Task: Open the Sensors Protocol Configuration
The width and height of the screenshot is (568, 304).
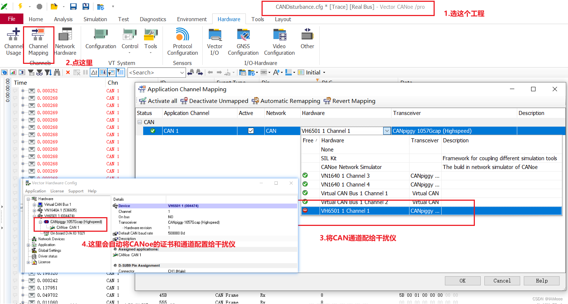Action: tap(182, 42)
